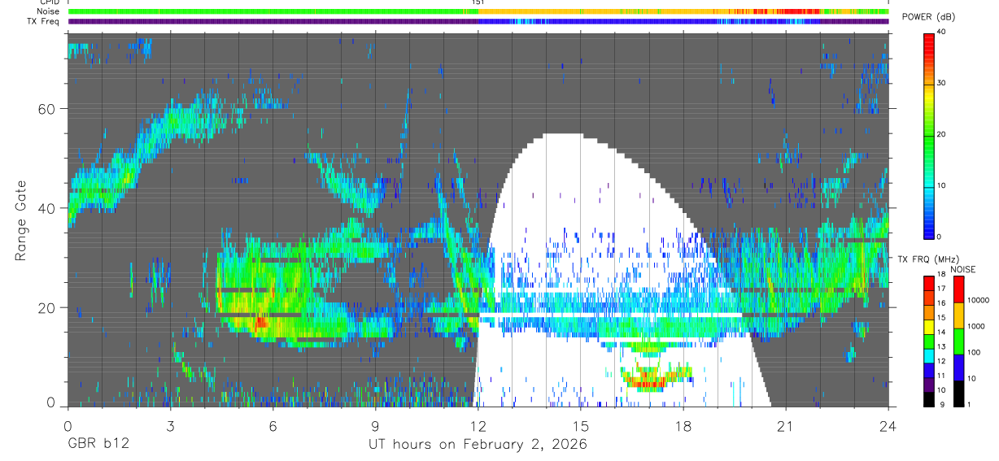Select the 21 tick on UT hours axis

click(x=786, y=425)
